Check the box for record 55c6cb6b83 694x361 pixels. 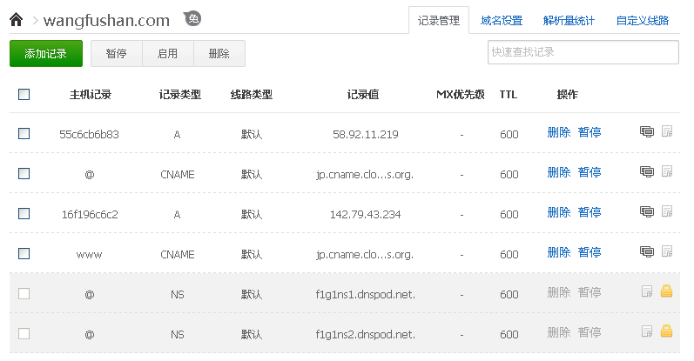pyautogui.click(x=24, y=133)
